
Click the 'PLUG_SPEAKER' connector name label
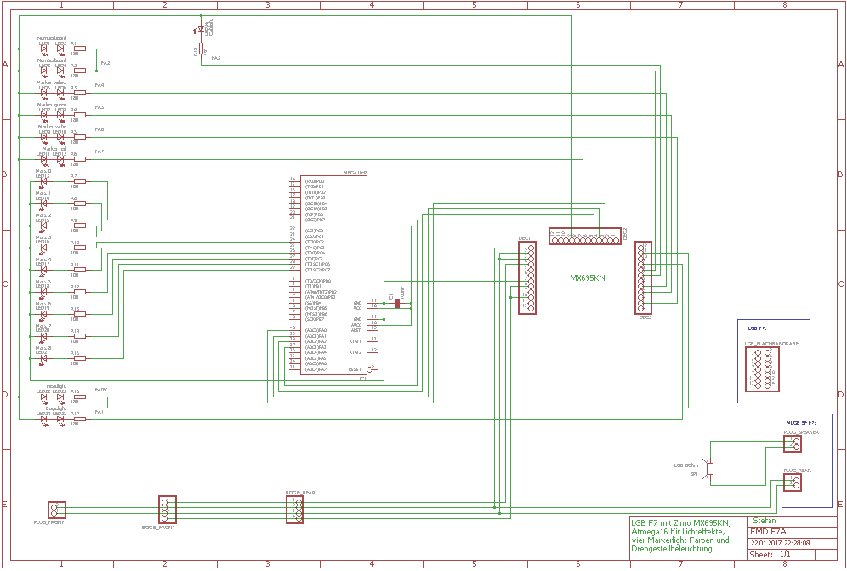tap(801, 432)
